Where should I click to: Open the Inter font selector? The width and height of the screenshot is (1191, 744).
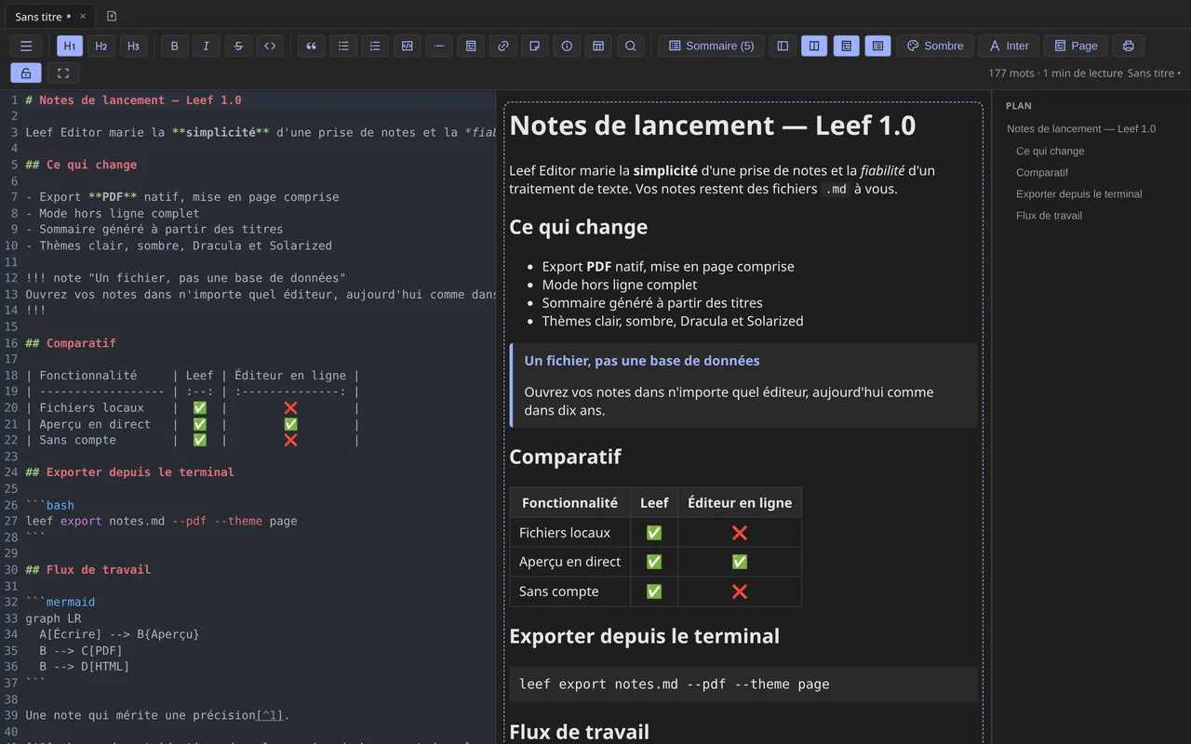(x=1008, y=46)
